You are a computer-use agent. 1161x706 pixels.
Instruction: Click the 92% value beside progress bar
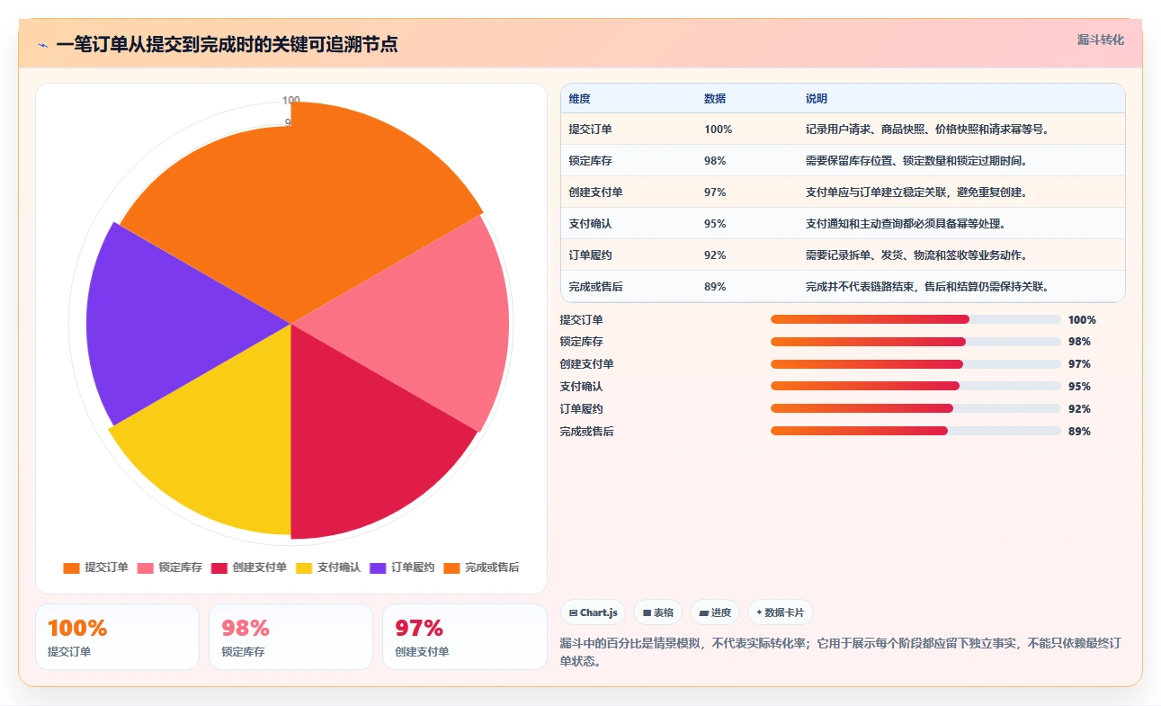(1079, 409)
